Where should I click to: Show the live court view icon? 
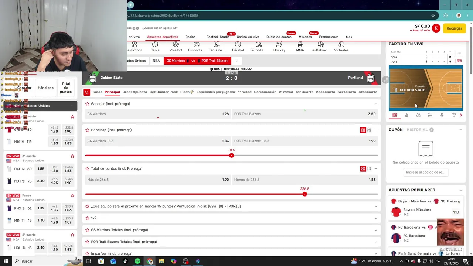(395, 115)
